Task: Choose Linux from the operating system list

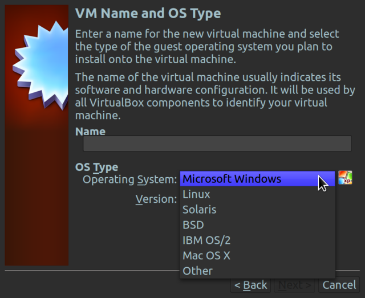Action: 257,194
